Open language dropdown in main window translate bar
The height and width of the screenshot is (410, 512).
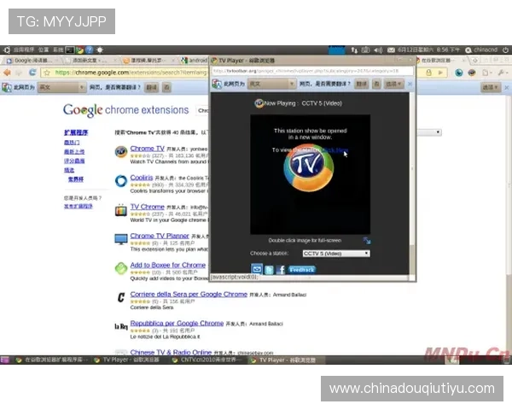point(61,87)
